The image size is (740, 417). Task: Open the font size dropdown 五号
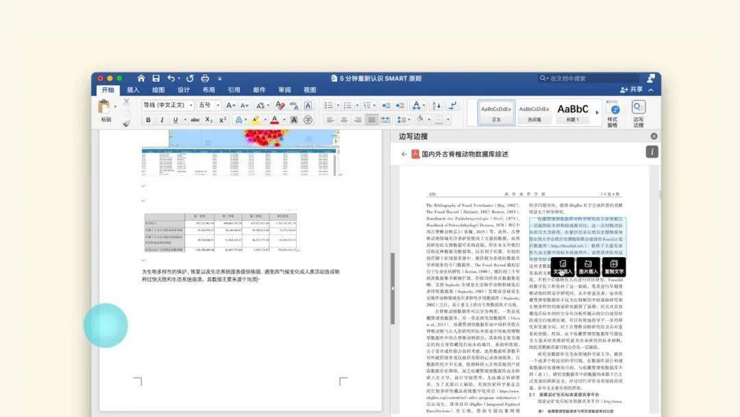(208, 106)
